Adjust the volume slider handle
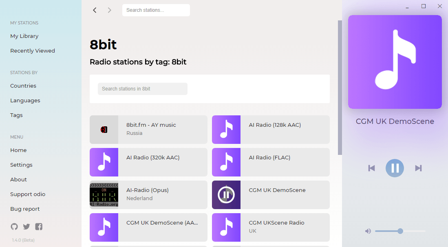Image resolution: width=448 pixels, height=247 pixels. tap(400, 231)
